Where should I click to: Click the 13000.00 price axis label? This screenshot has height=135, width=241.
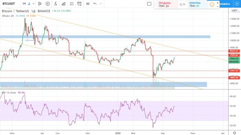235,19
